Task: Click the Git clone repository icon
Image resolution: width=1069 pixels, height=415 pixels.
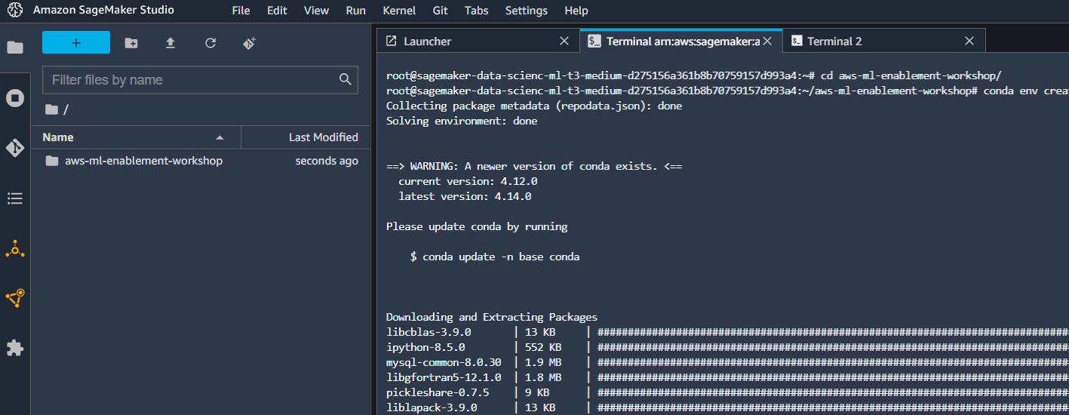Action: tap(250, 43)
